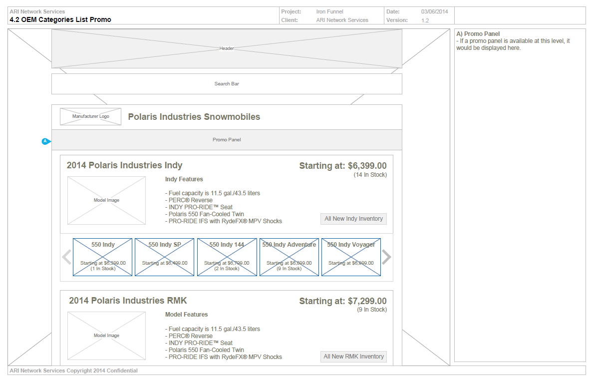Open the 2014 Polaris Industries Indy heading

coord(125,165)
